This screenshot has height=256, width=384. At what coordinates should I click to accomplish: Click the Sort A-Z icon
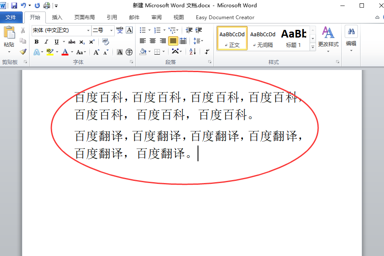[x=193, y=52]
